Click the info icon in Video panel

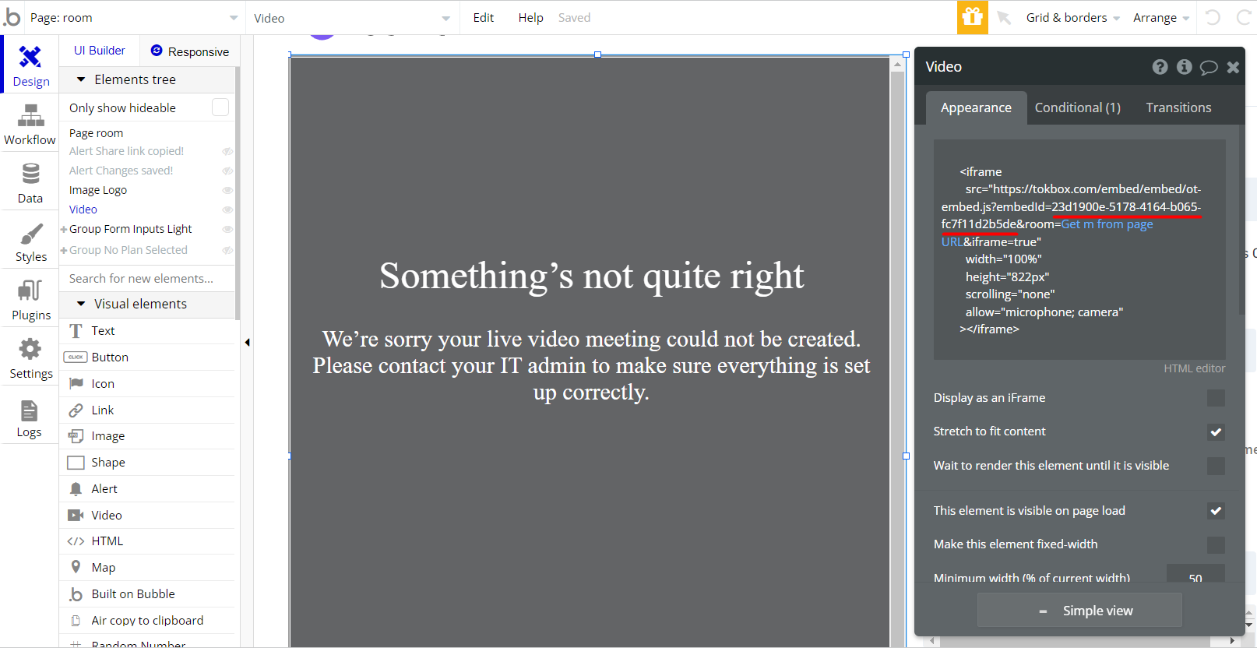(1184, 67)
